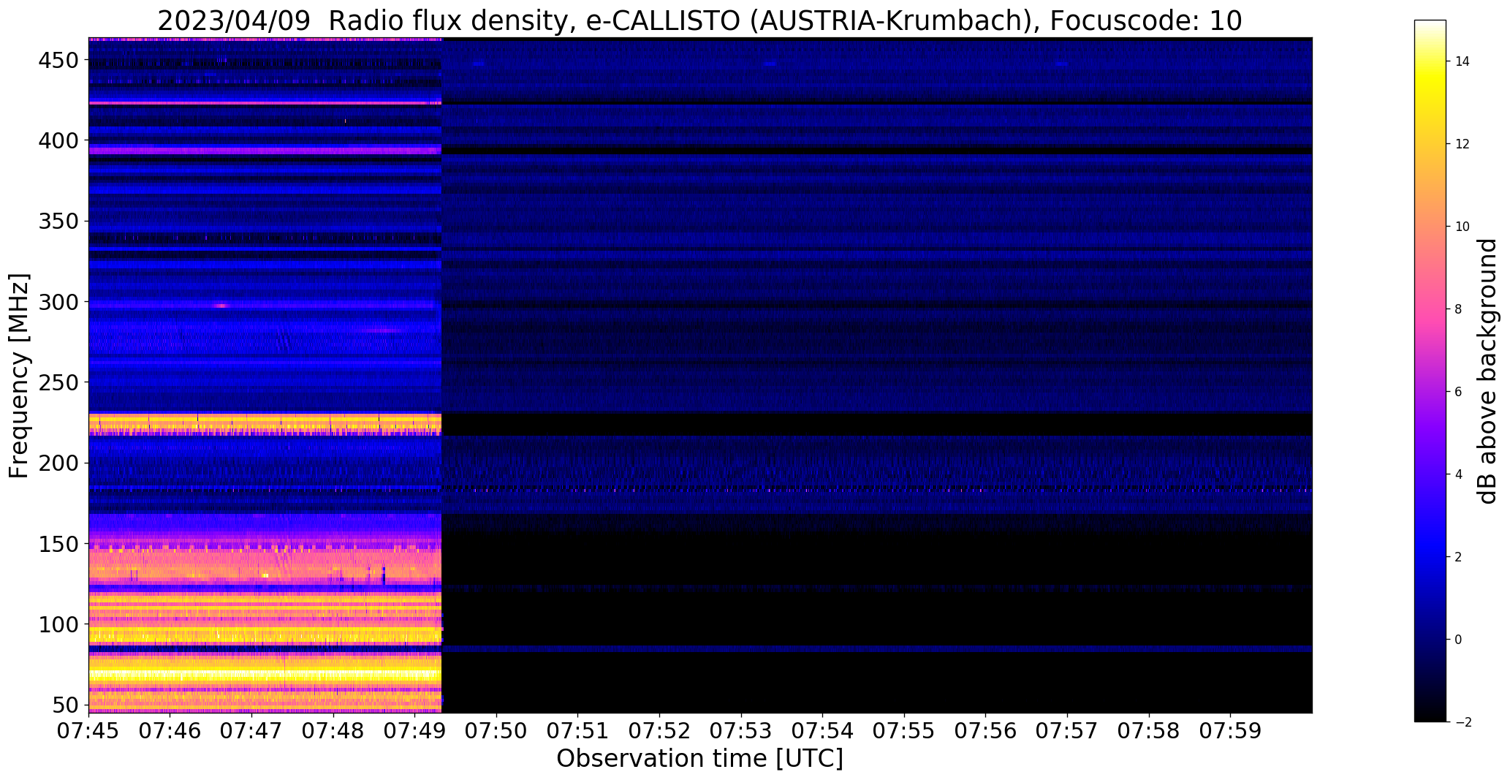Click the colorbar tick value 4
The image size is (1510, 780).
point(1458,474)
